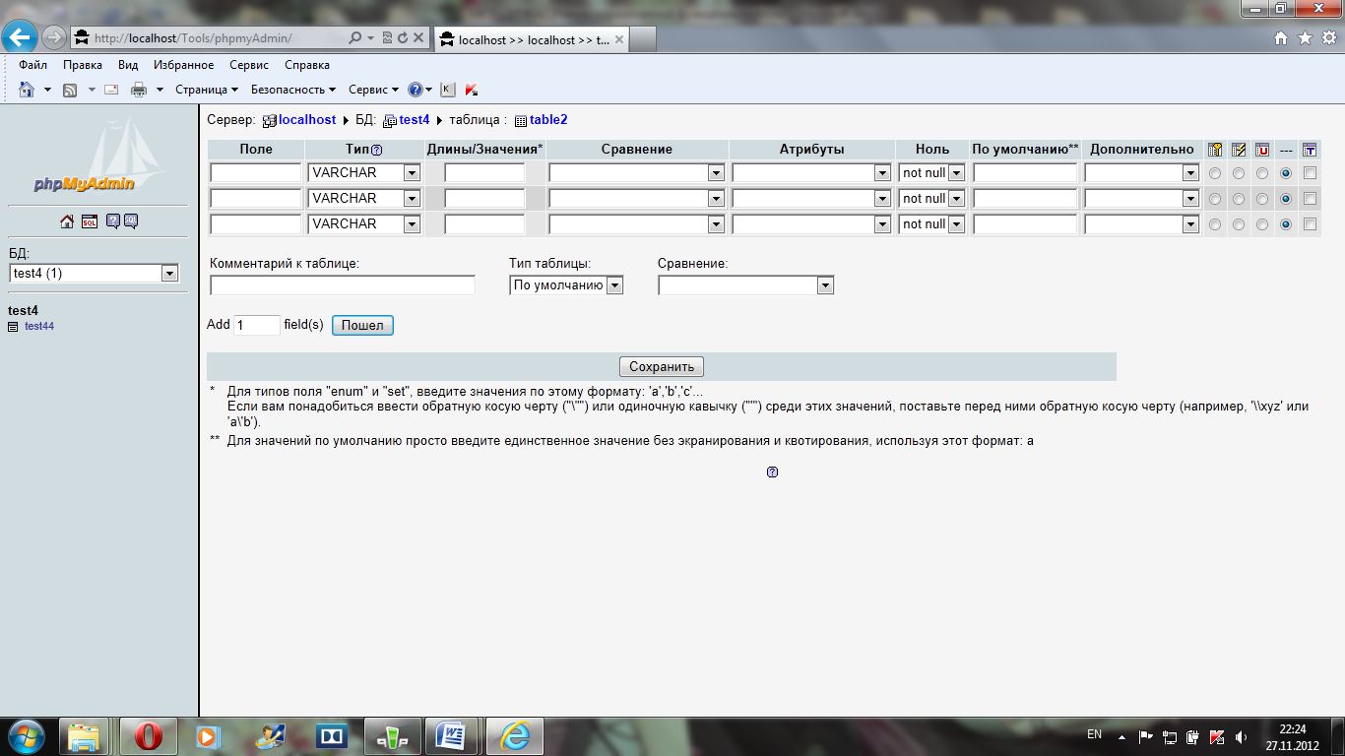Image resolution: width=1345 pixels, height=756 pixels.
Task: Click the Пошел button
Action: (x=362, y=325)
